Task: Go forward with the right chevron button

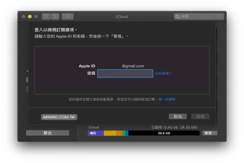Action: coord(55,17)
